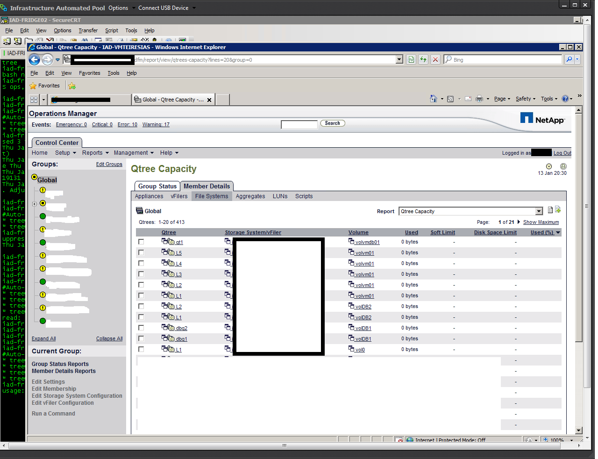598x459 pixels.
Task: Click the Add to Favorites star icon
Action: pyautogui.click(x=72, y=86)
